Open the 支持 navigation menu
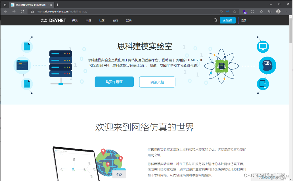 [115, 20]
